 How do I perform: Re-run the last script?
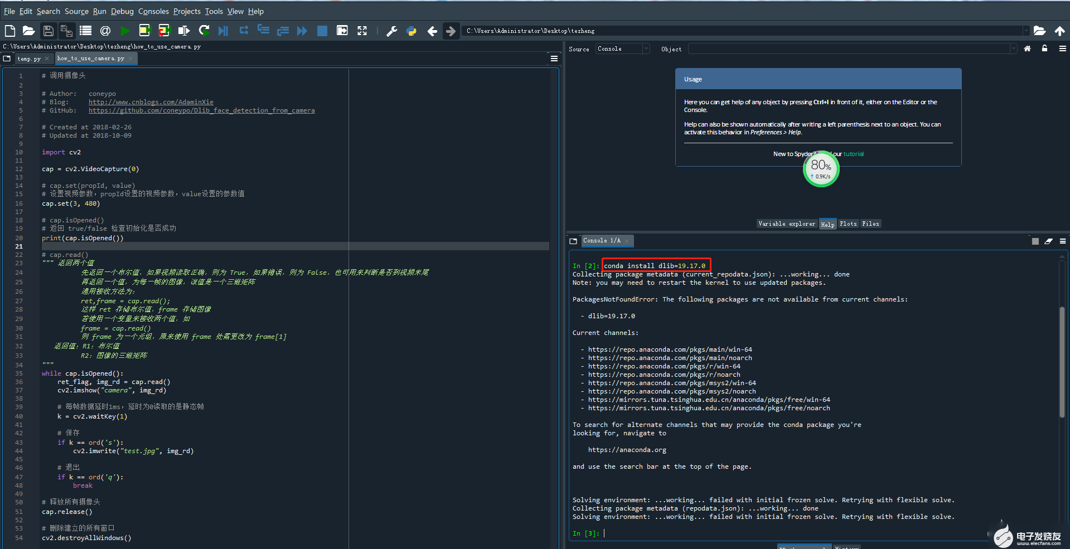[204, 31]
